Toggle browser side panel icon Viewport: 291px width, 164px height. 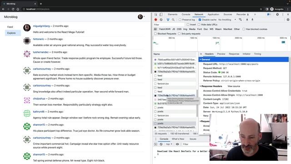[267, 9]
